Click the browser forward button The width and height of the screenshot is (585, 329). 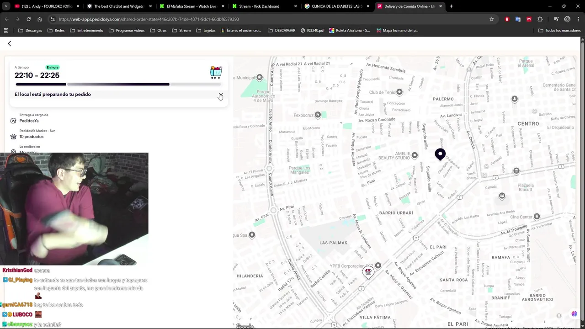click(x=17, y=19)
